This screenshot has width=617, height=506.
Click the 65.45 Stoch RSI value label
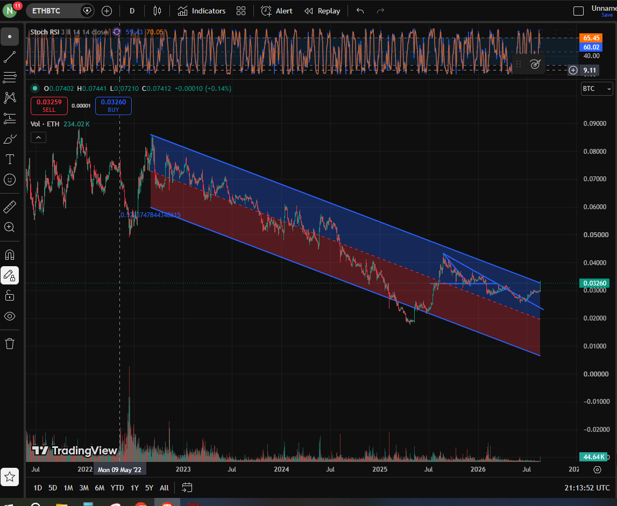click(591, 38)
